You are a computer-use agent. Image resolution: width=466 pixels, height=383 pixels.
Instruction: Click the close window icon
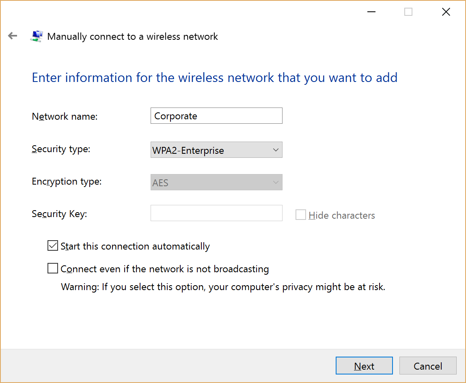coord(446,12)
